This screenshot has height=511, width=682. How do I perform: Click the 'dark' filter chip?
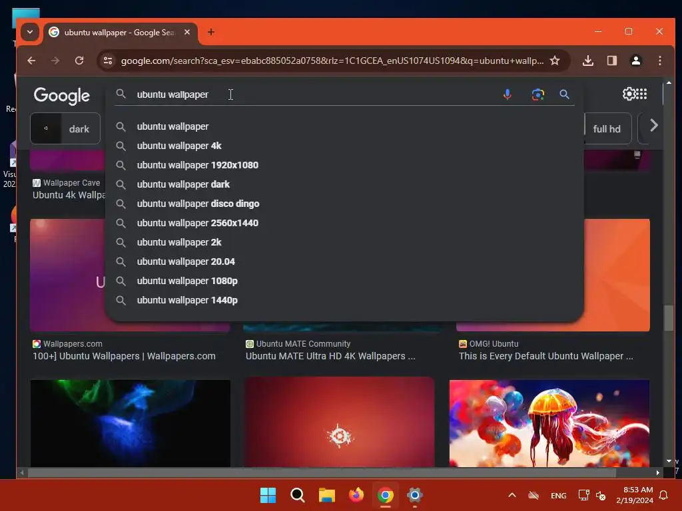(65, 128)
